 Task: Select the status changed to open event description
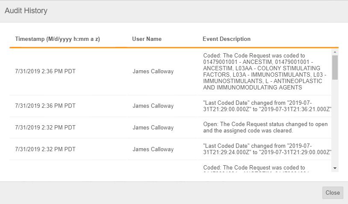[265, 127]
